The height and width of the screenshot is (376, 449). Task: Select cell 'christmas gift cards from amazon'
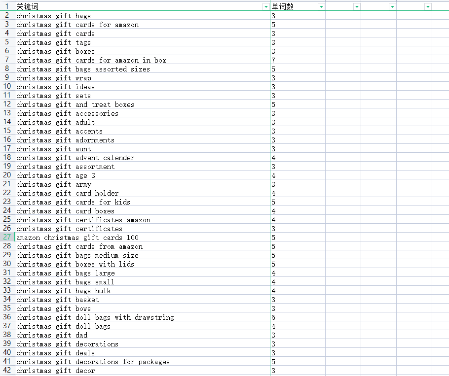click(142, 246)
